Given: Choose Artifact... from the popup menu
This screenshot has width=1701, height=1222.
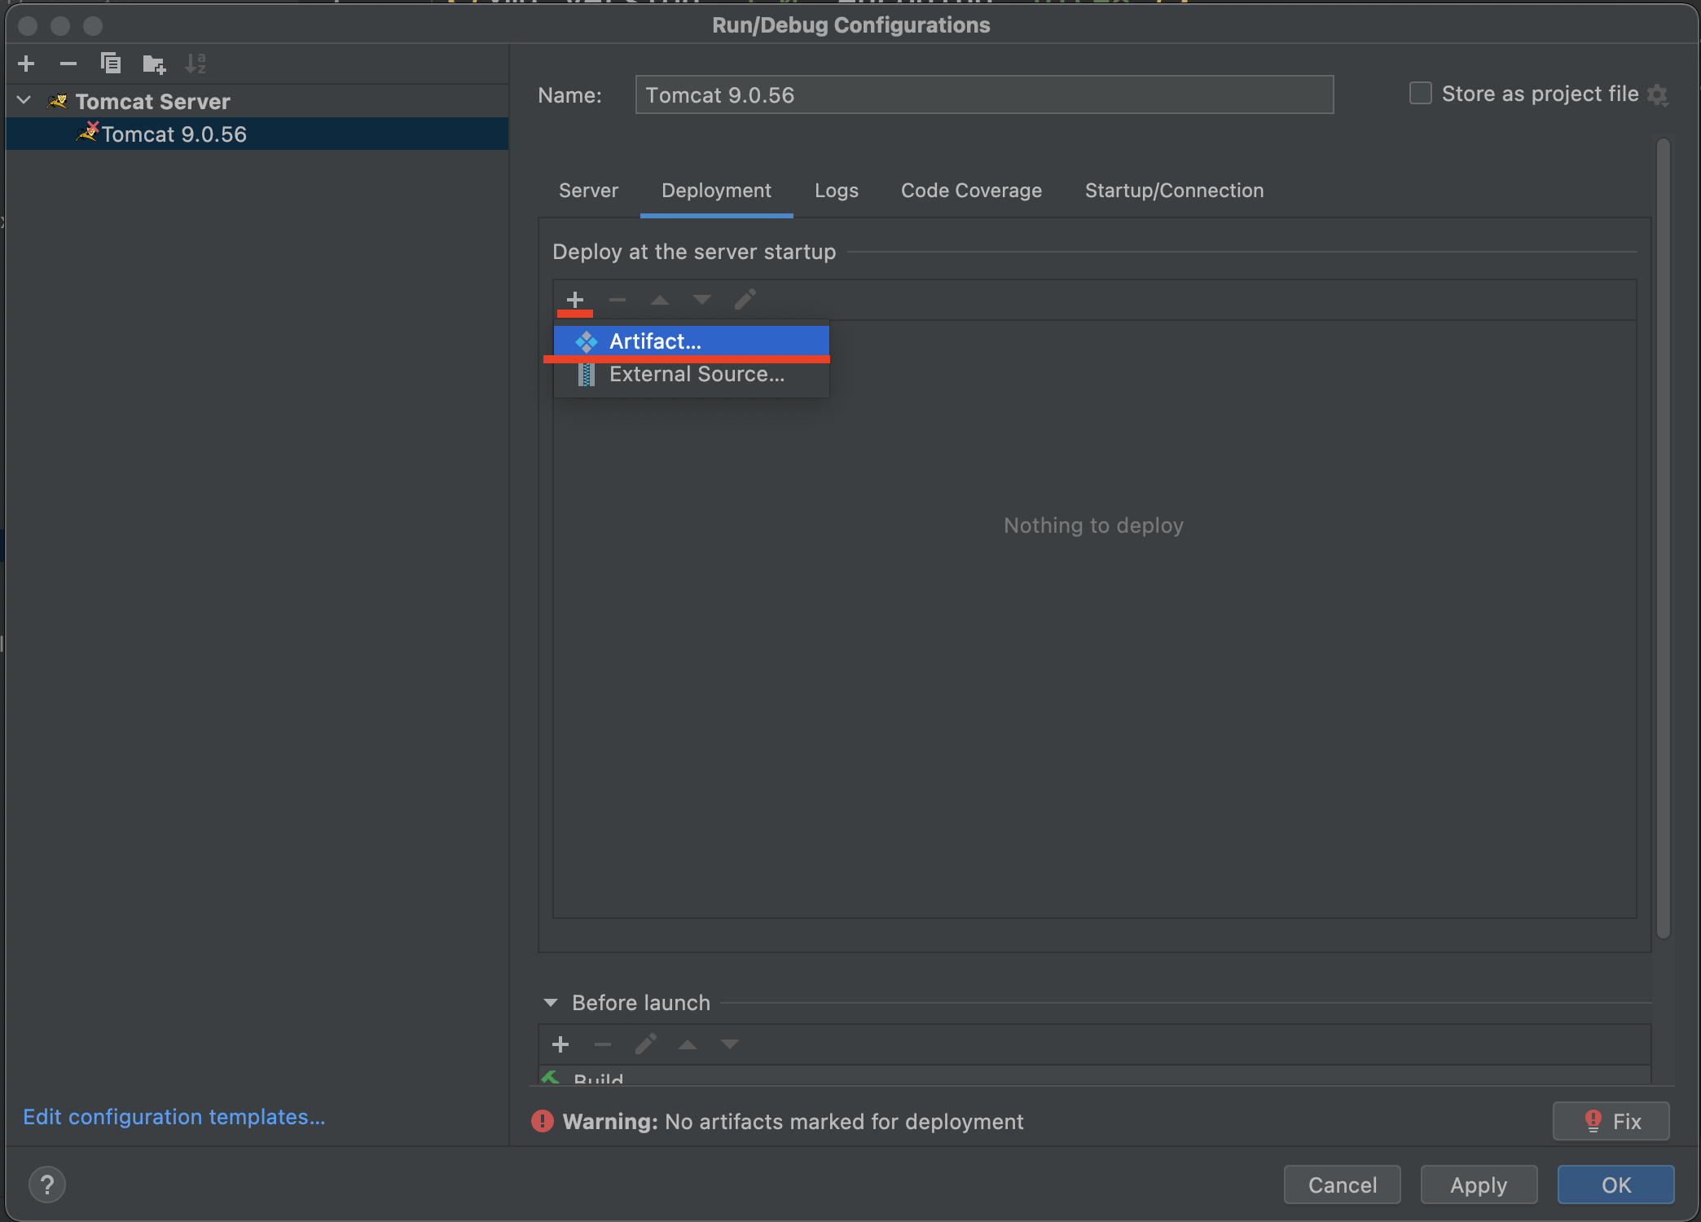Looking at the screenshot, I should pos(655,341).
